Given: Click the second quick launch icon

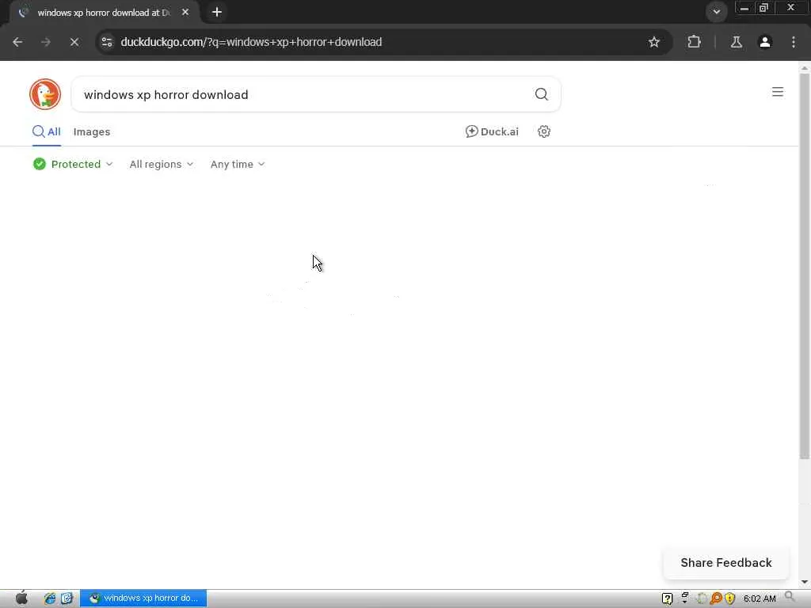Looking at the screenshot, I should tap(67, 598).
